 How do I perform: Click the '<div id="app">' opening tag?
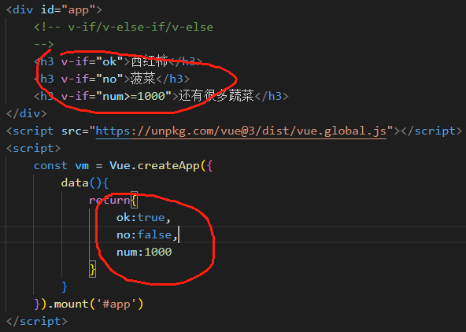coord(54,9)
